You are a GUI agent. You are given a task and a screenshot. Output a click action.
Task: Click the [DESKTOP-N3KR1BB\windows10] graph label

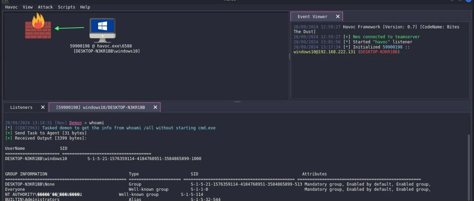pos(107,51)
